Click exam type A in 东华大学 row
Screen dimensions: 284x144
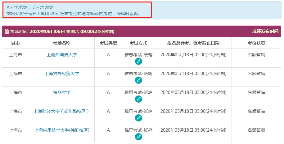tap(108, 92)
